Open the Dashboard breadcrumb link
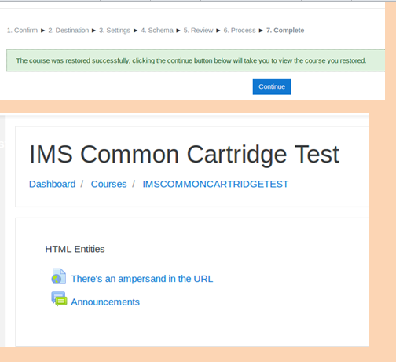 pyautogui.click(x=53, y=184)
